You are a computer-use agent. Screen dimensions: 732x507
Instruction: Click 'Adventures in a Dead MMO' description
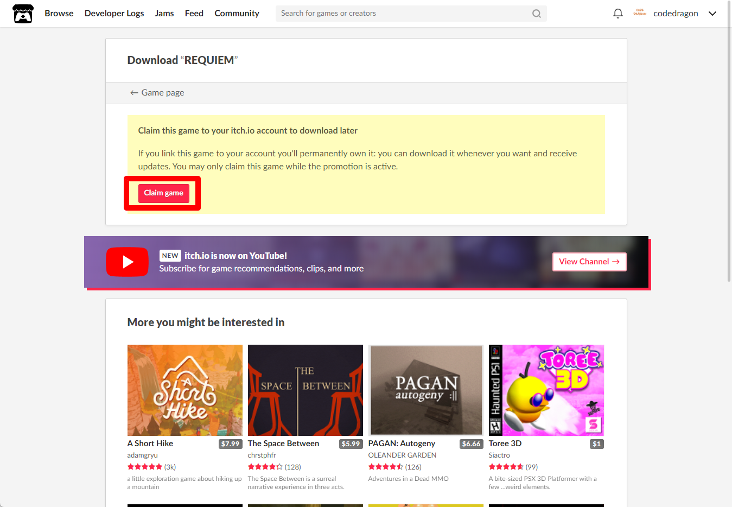click(408, 479)
